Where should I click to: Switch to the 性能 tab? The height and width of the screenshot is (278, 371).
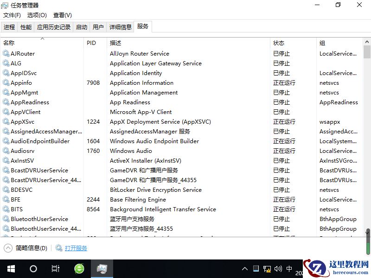click(x=26, y=27)
